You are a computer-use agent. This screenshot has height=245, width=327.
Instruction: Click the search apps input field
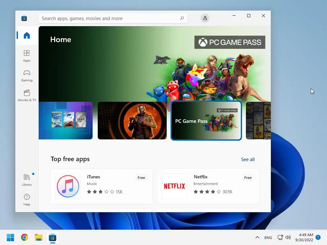point(113,18)
